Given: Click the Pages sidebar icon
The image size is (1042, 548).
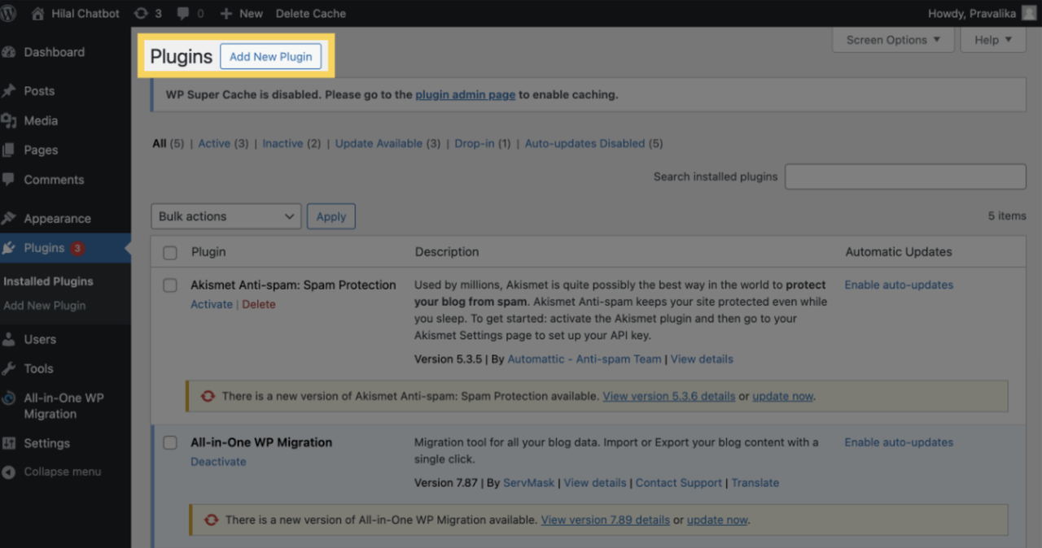Looking at the screenshot, I should coord(9,150).
